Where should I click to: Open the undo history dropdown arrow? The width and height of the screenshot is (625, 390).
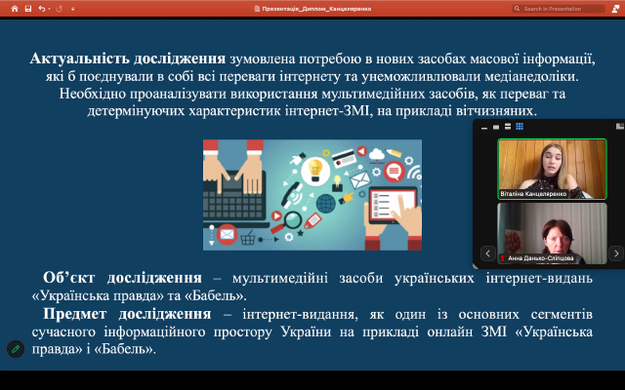(49, 9)
